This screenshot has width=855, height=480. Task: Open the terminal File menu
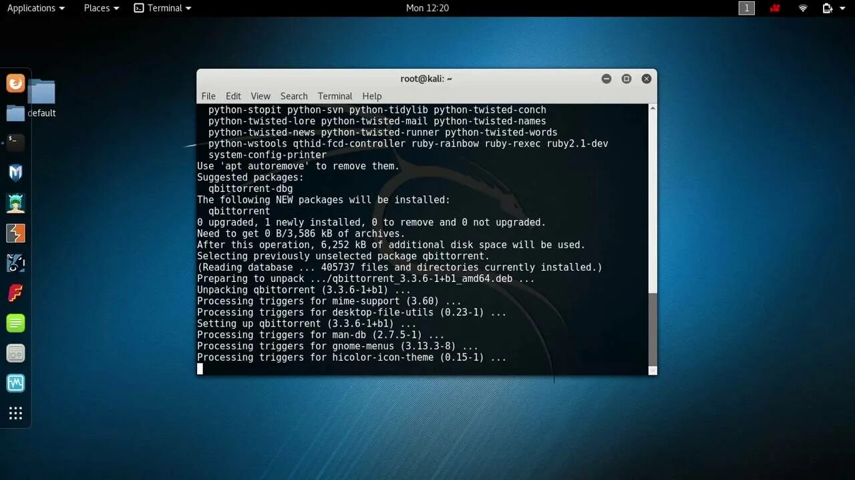(208, 96)
